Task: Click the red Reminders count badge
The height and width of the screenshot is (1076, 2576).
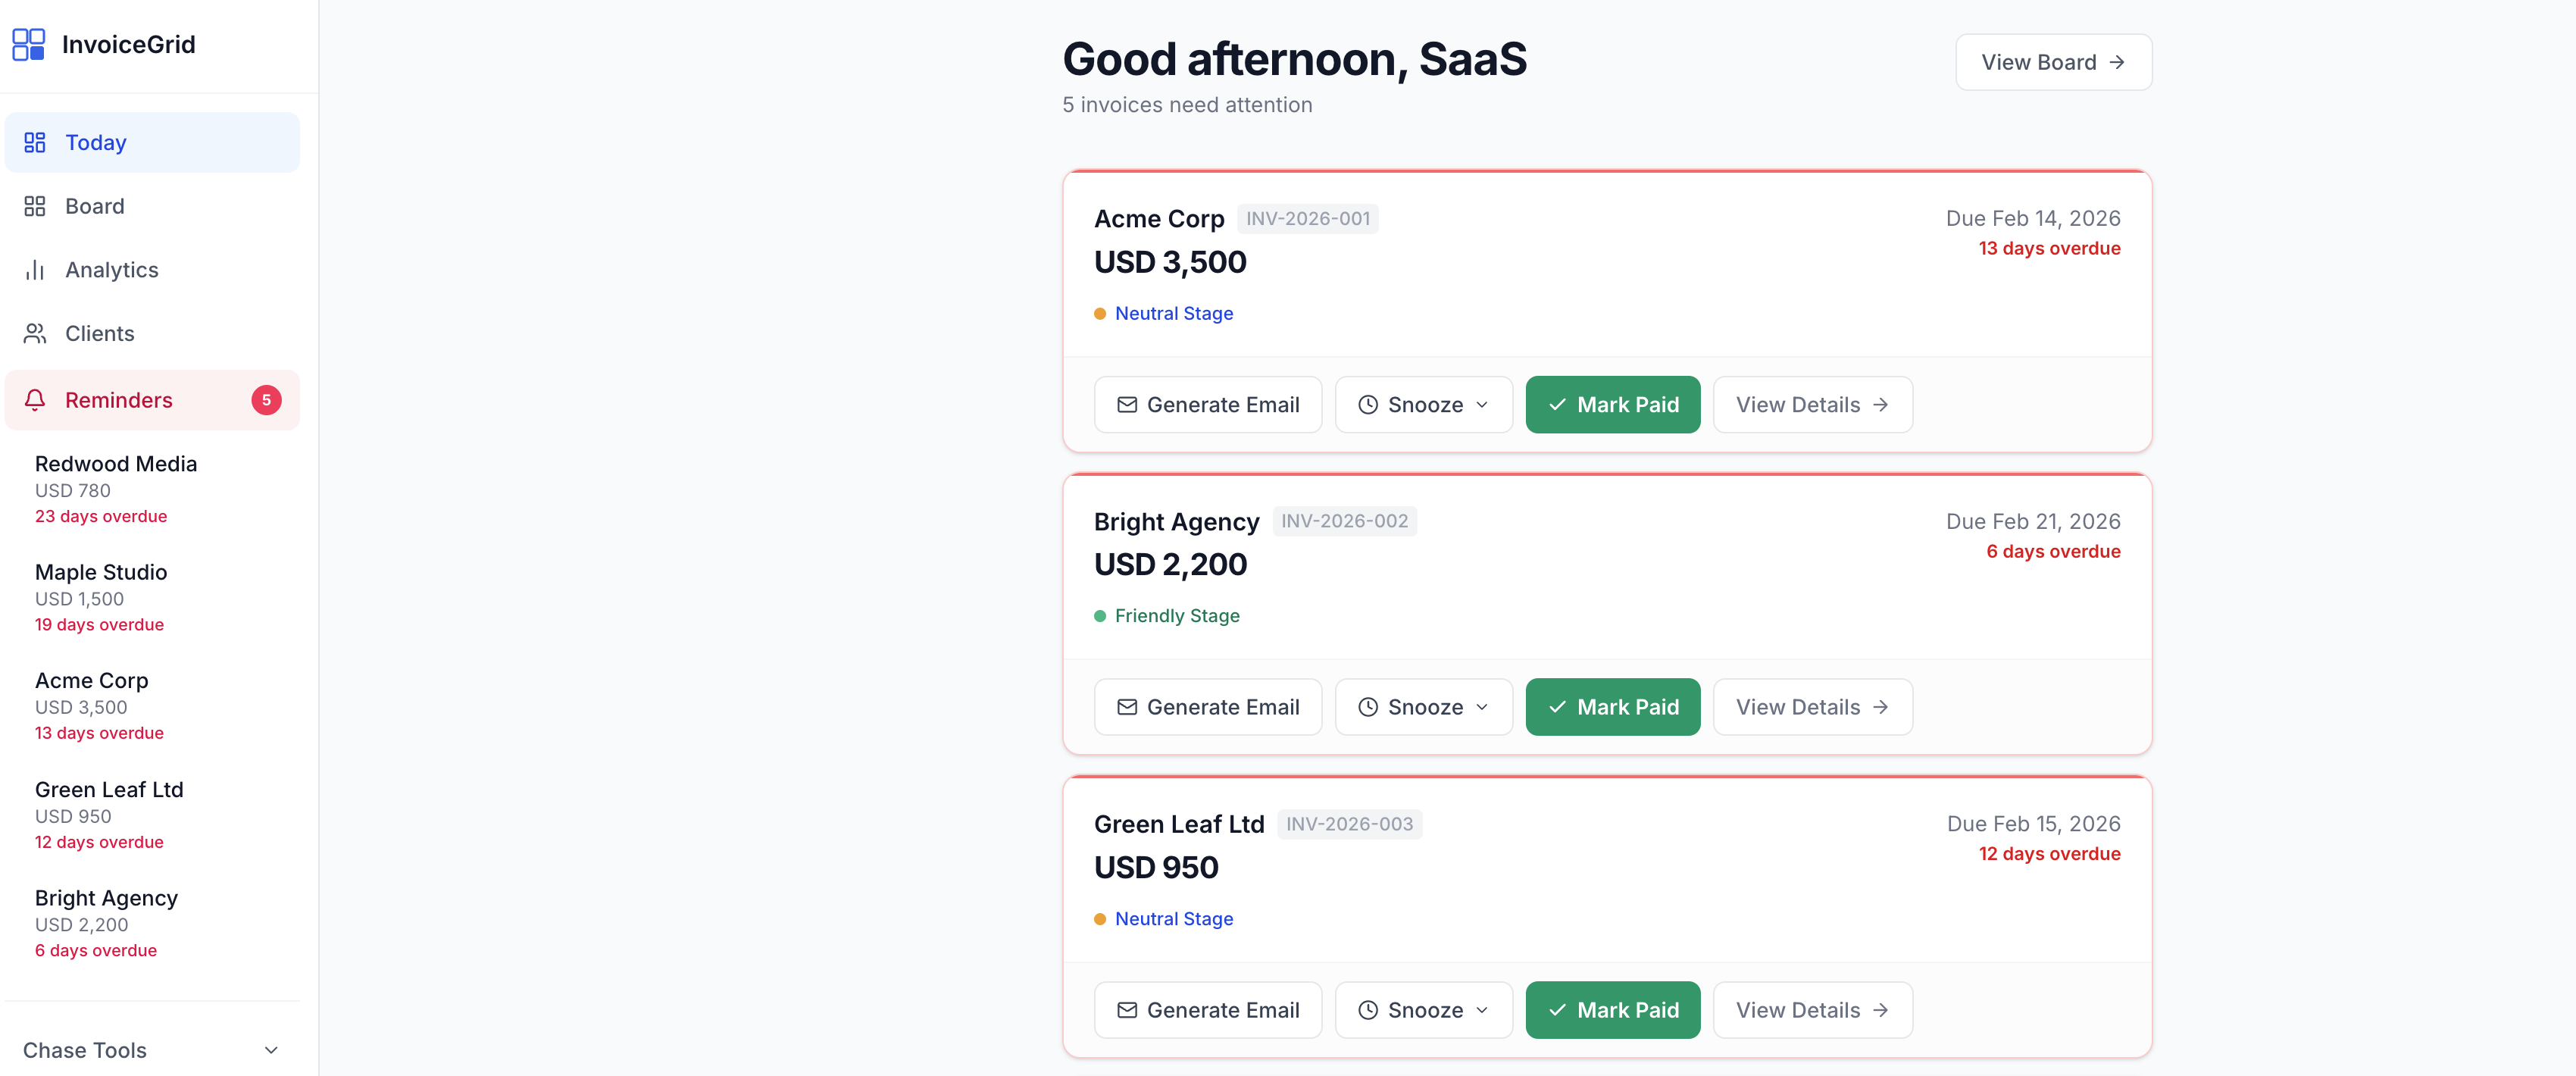Action: tap(266, 400)
